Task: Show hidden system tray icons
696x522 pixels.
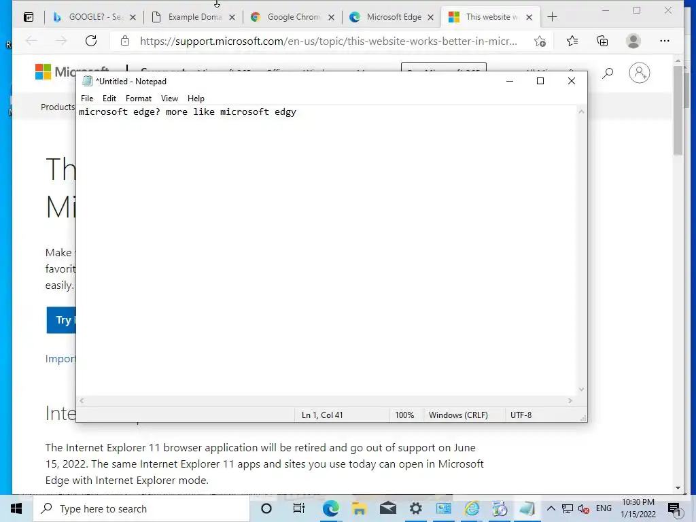Action: click(551, 508)
